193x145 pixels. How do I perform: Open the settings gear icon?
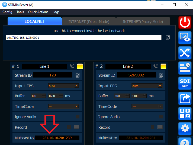pos(185,129)
